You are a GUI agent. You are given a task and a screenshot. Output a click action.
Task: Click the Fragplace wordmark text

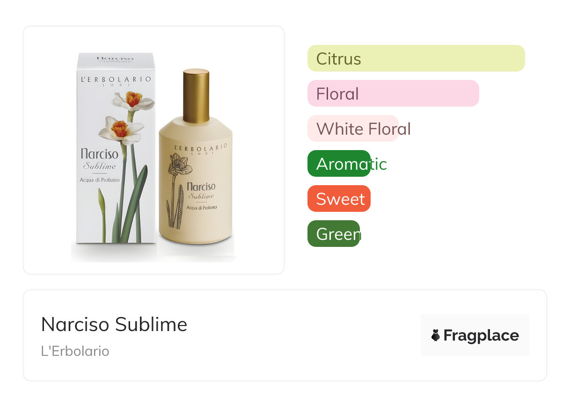click(481, 336)
